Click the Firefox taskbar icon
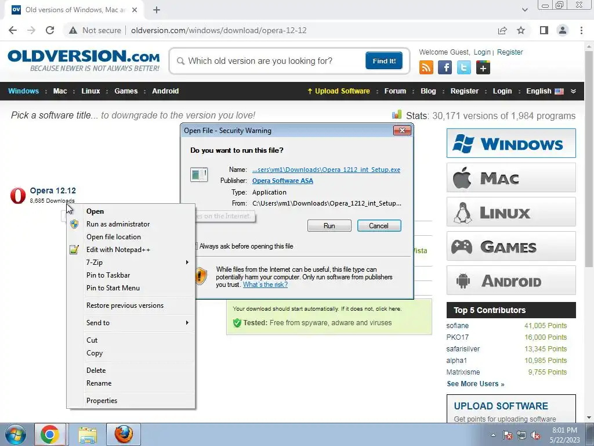 [x=124, y=434]
